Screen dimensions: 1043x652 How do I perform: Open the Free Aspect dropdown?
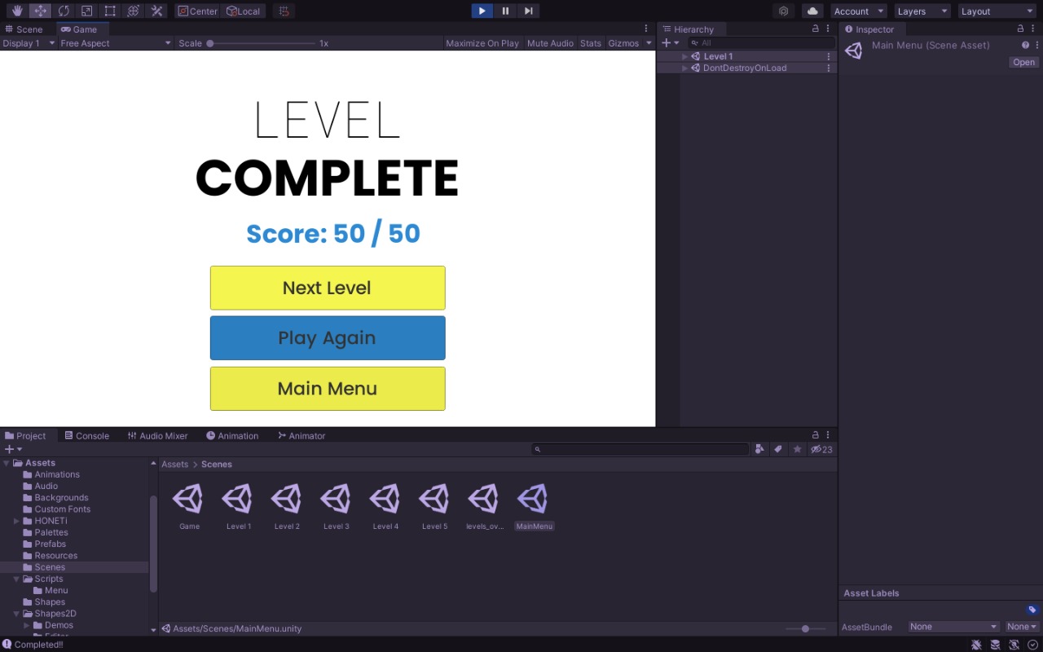[116, 43]
